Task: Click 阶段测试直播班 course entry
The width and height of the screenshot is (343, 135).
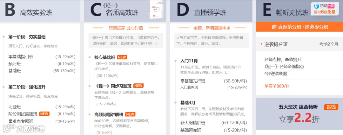Action: 23,114
